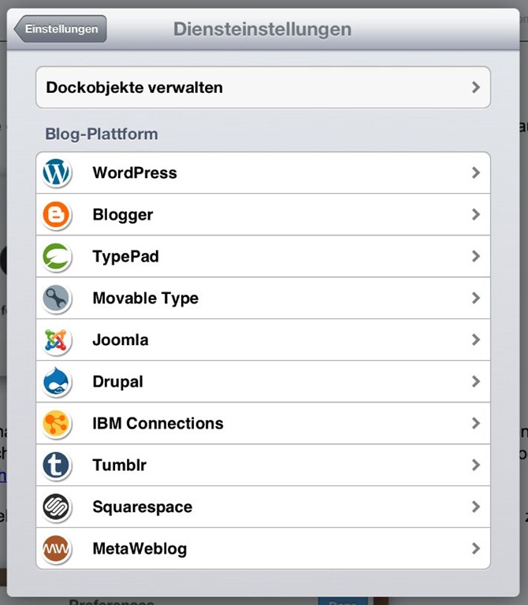
Task: Open Dockobjekte verwalten
Action: point(135,87)
